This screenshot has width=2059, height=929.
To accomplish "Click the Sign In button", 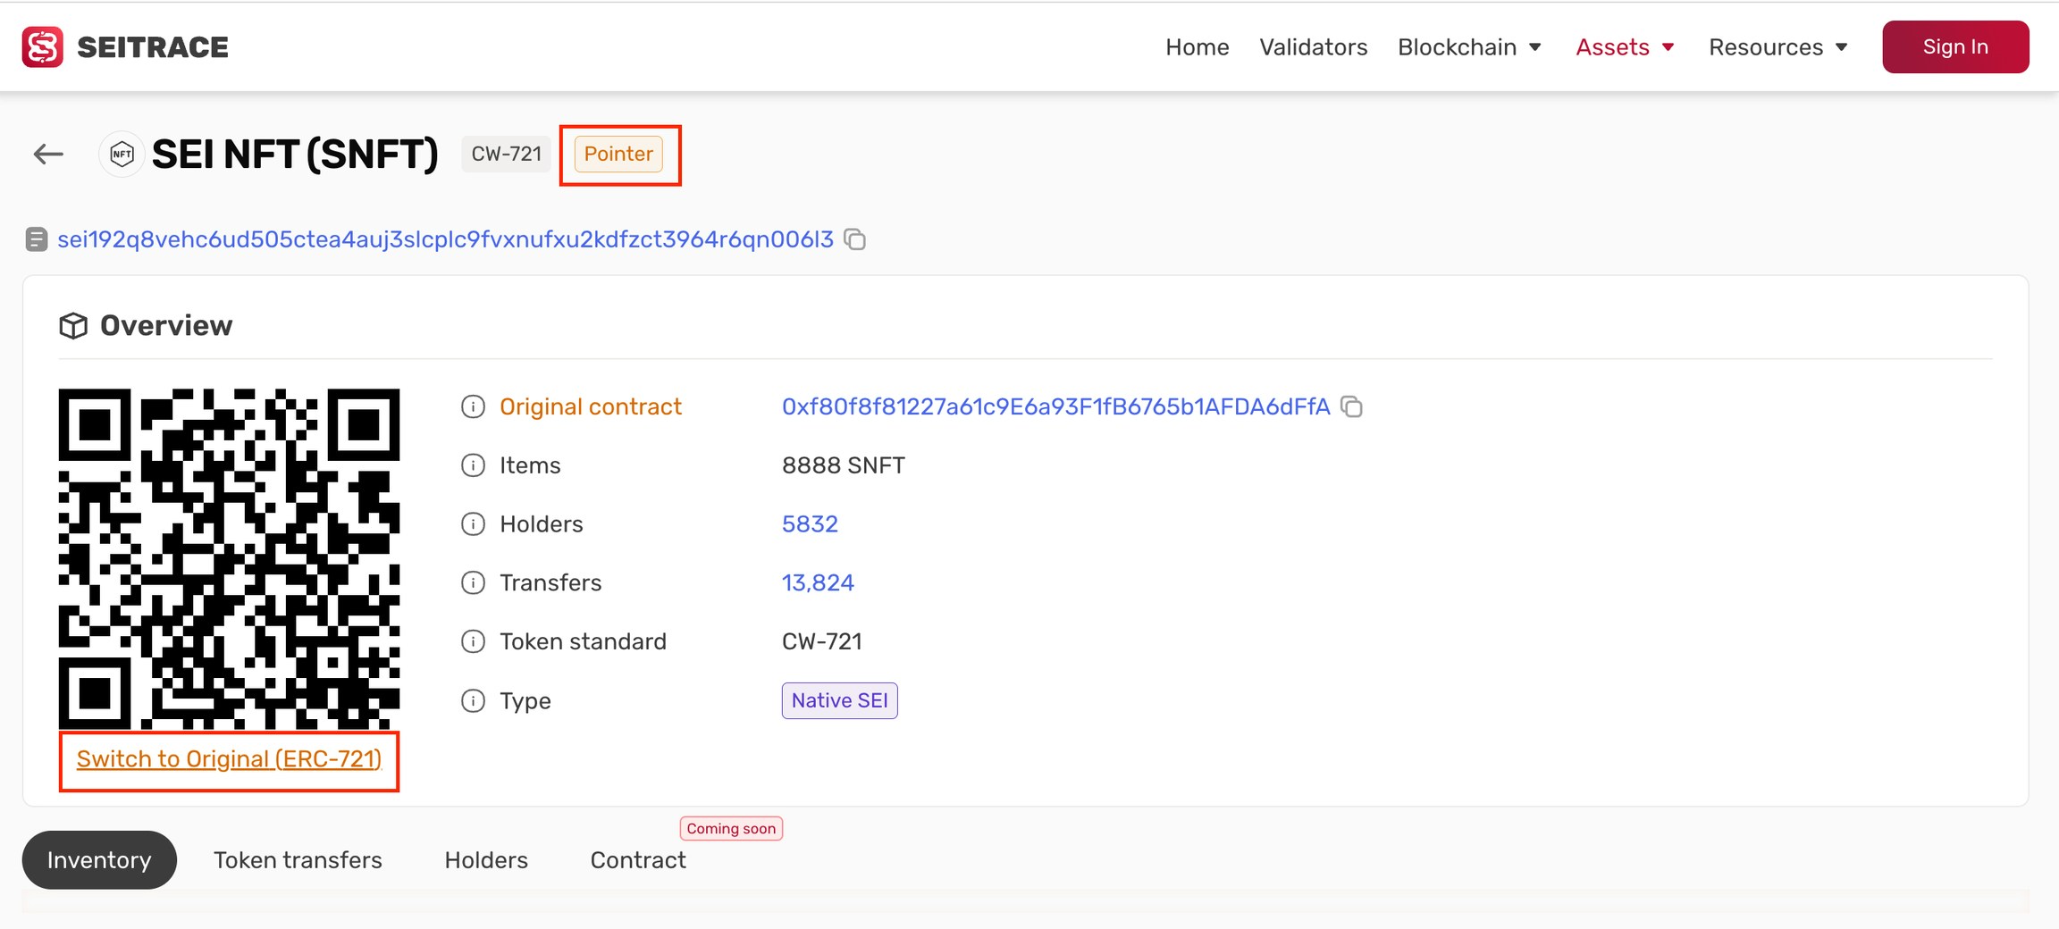I will [1955, 46].
